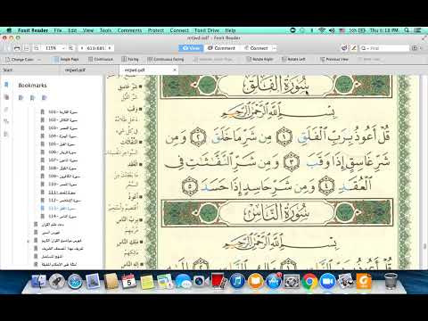The height and width of the screenshot is (321, 428).
Task: Close the active mtjwd.pdf tab
Action: (175, 70)
